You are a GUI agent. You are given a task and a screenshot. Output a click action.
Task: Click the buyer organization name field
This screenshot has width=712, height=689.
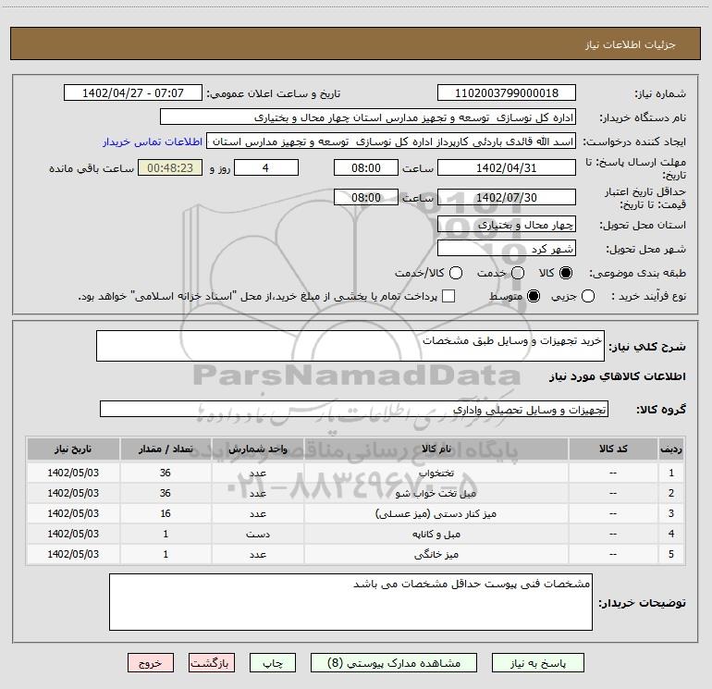(x=368, y=117)
